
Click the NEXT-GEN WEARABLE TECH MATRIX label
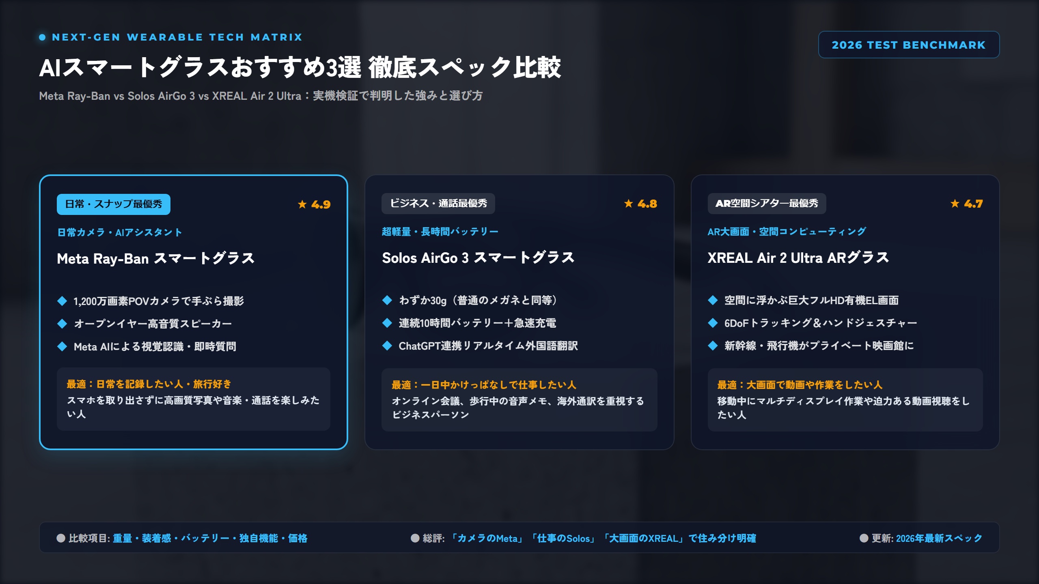177,37
